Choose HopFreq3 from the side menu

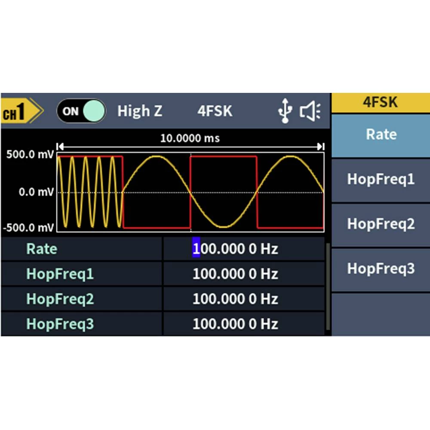pyautogui.click(x=381, y=269)
